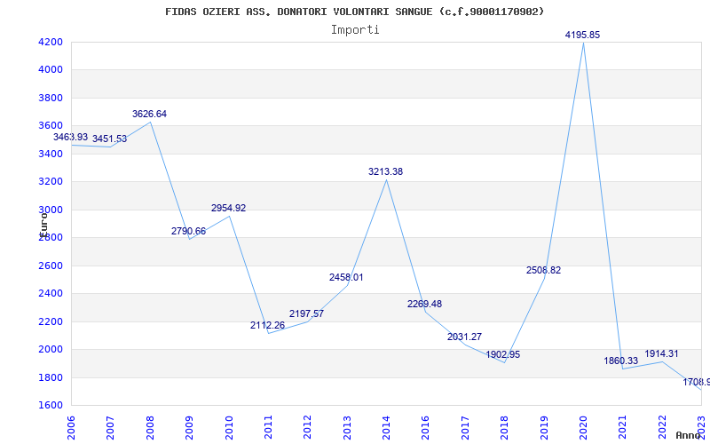Click the 2011 x-axis year label
The height and width of the screenshot is (444, 710).
coord(268,428)
